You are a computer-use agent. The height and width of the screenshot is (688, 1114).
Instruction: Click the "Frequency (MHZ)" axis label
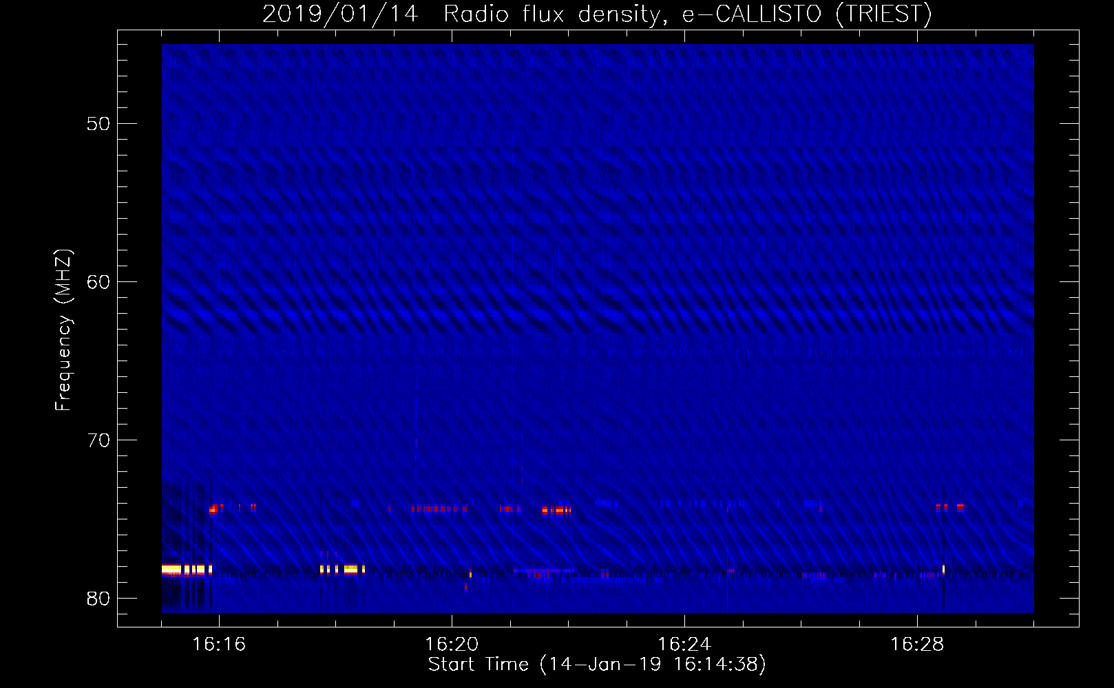point(63,330)
